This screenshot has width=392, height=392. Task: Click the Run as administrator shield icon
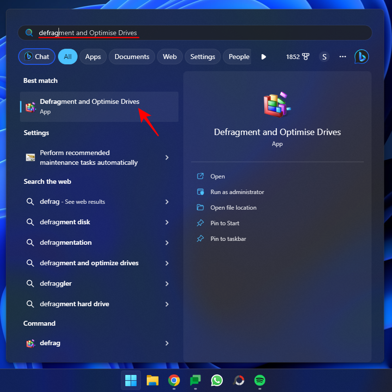(200, 192)
